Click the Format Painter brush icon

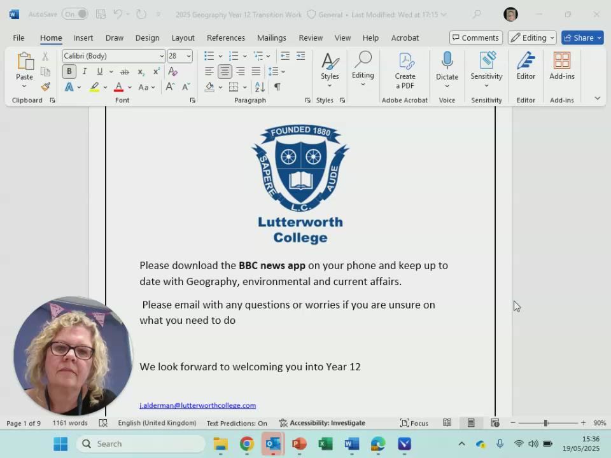[x=46, y=87]
